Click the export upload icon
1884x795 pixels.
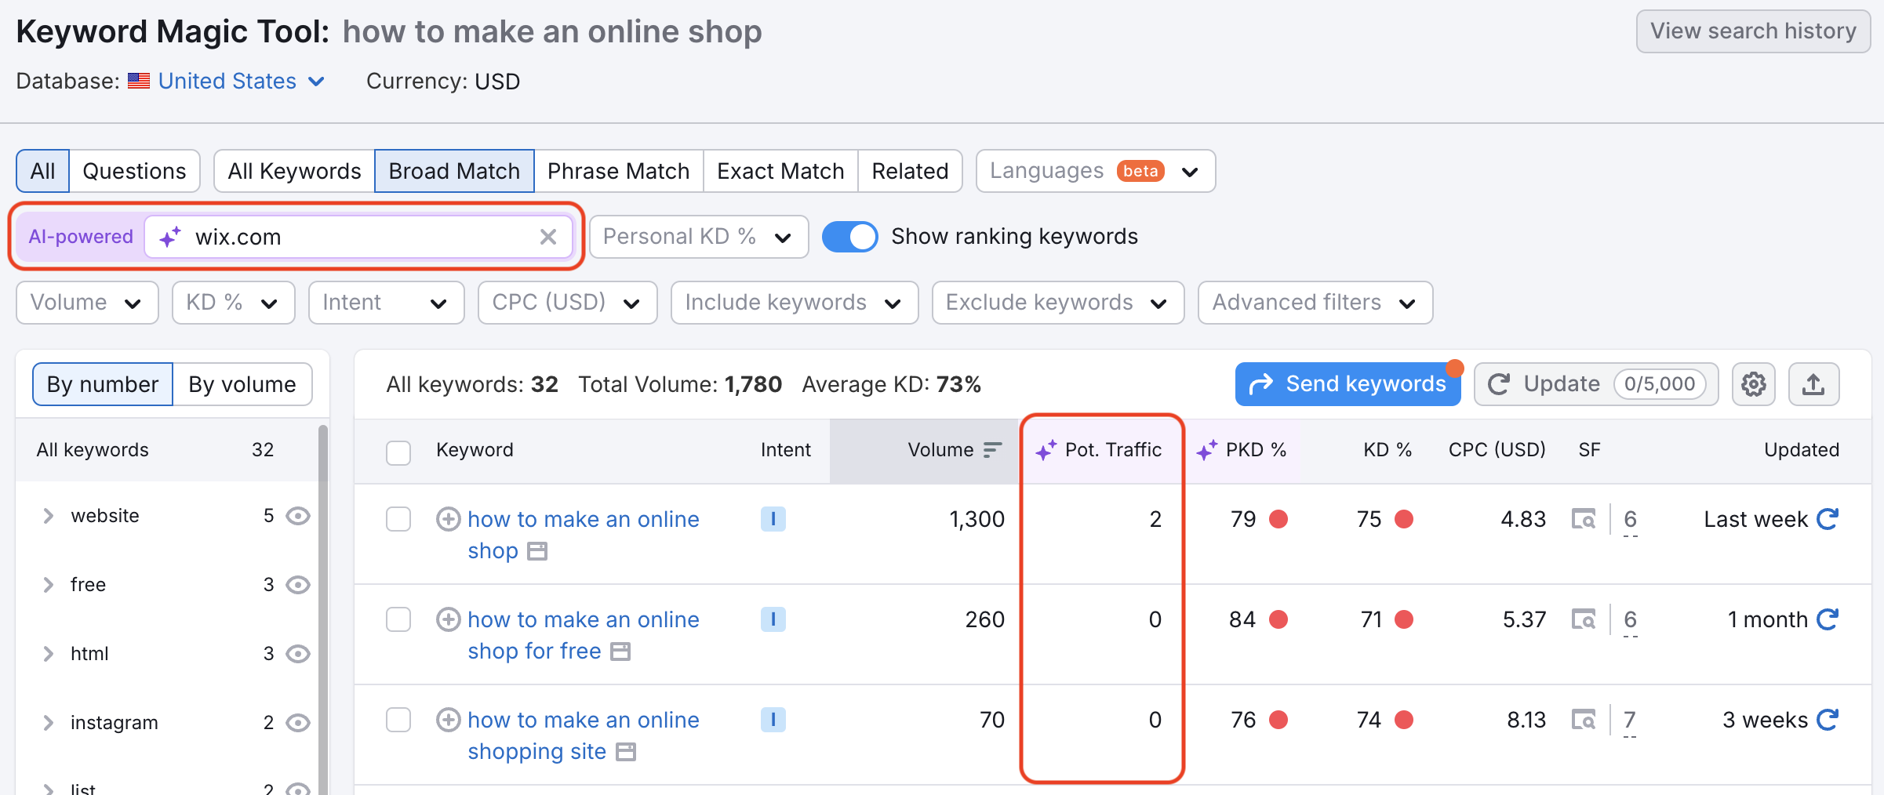(x=1813, y=384)
